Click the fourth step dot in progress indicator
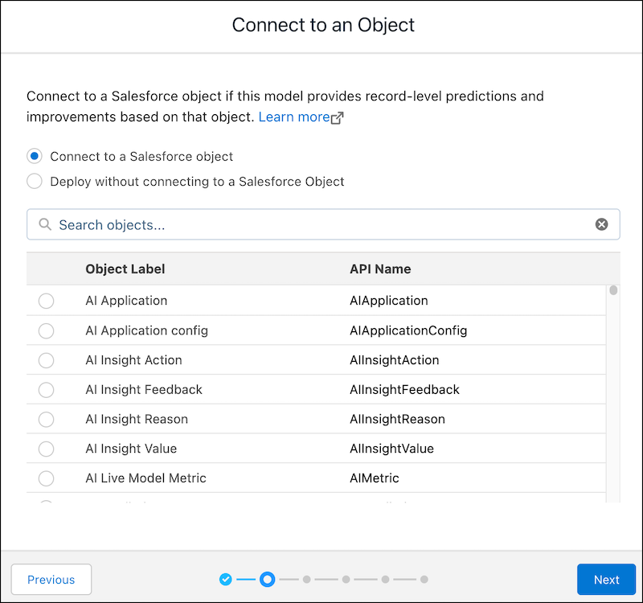Screen dimensions: 643x603 (x=346, y=579)
